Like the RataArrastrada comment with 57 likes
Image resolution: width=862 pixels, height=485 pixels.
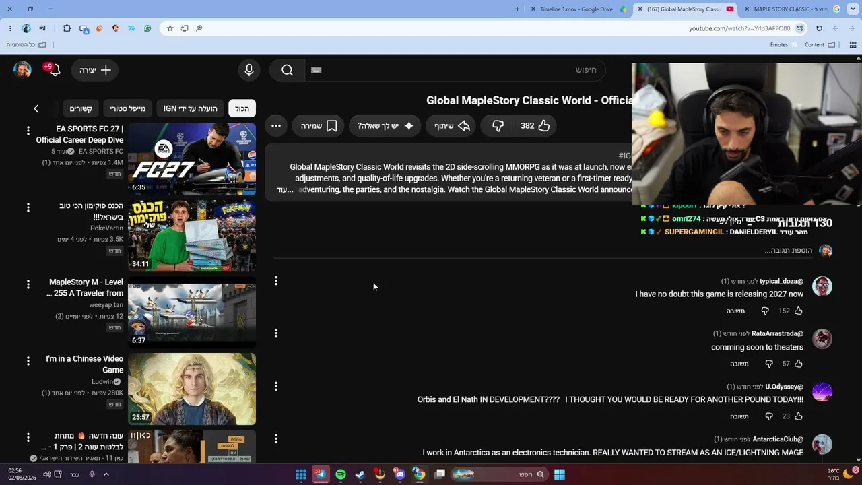pyautogui.click(x=799, y=364)
